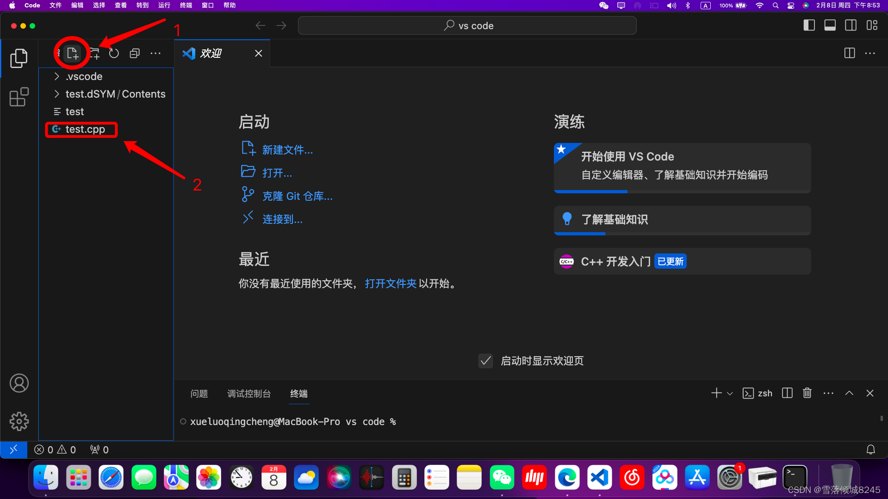Switch to the 调试控制台 tab
888x499 pixels.
[x=249, y=394]
